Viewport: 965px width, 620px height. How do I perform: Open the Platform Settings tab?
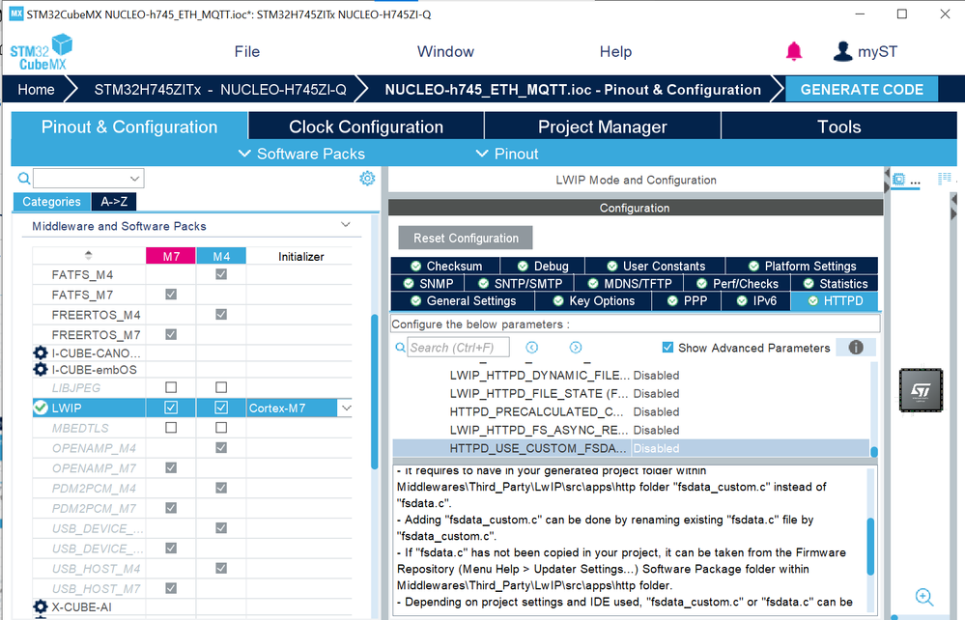[x=802, y=266]
